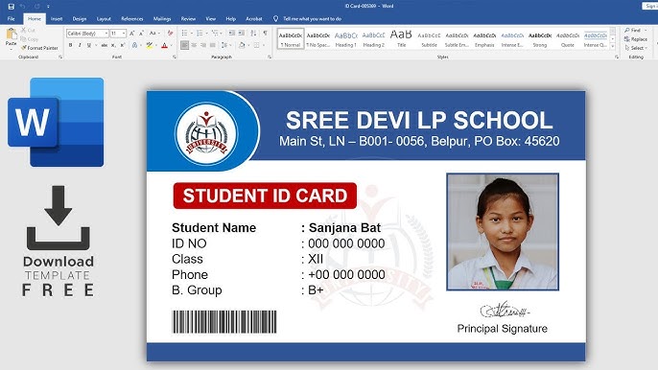The width and height of the screenshot is (658, 370).
Task: Open the font name dropdown (Calibri Body)
Action: (106, 34)
